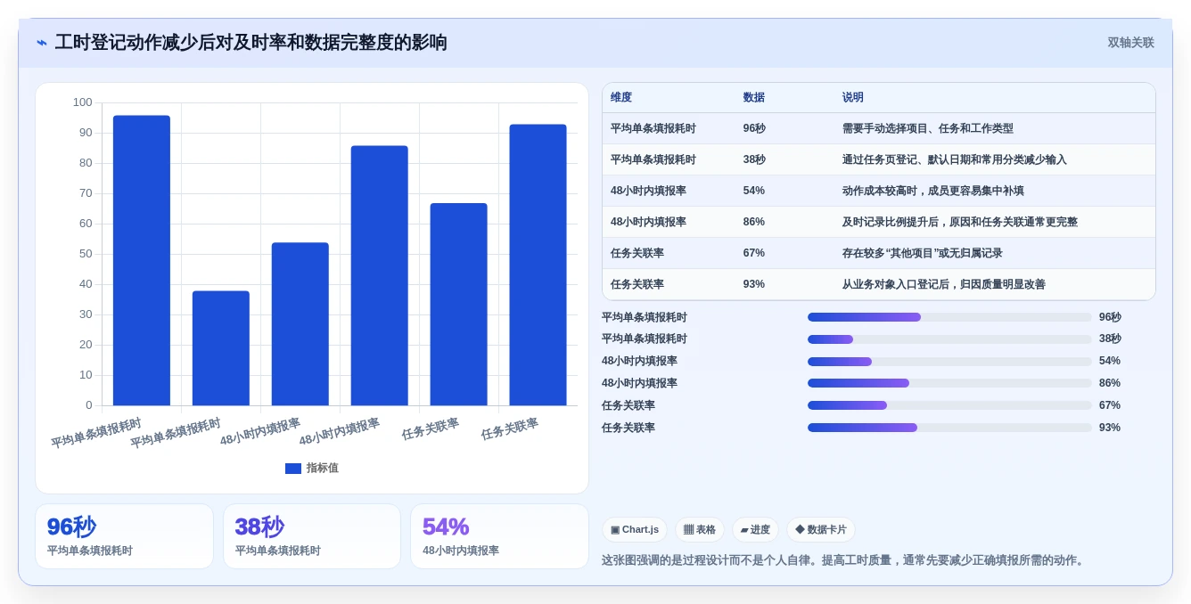Click the lightning icon beside the dashboard title
The height and width of the screenshot is (604, 1191).
42,43
